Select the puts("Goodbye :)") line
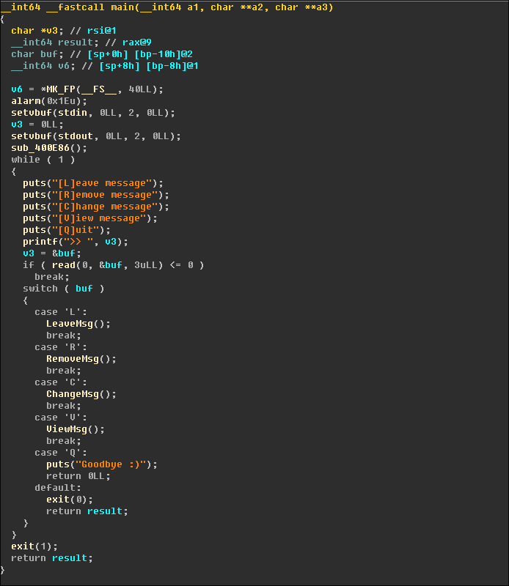509x586 pixels. point(102,464)
